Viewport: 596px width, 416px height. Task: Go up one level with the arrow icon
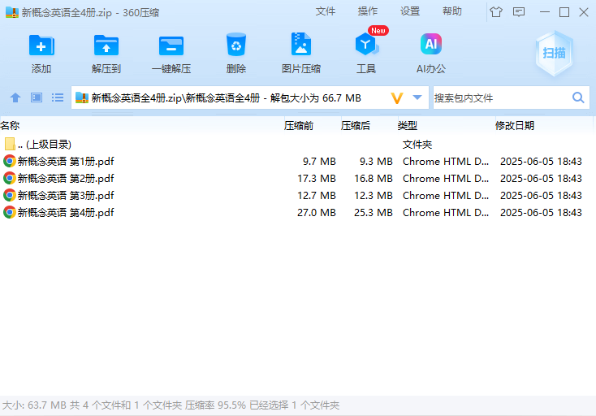tap(15, 97)
